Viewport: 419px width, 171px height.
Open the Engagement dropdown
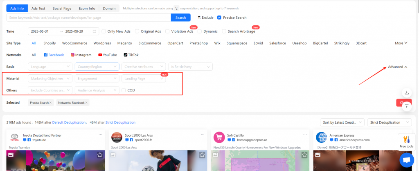tap(97, 79)
